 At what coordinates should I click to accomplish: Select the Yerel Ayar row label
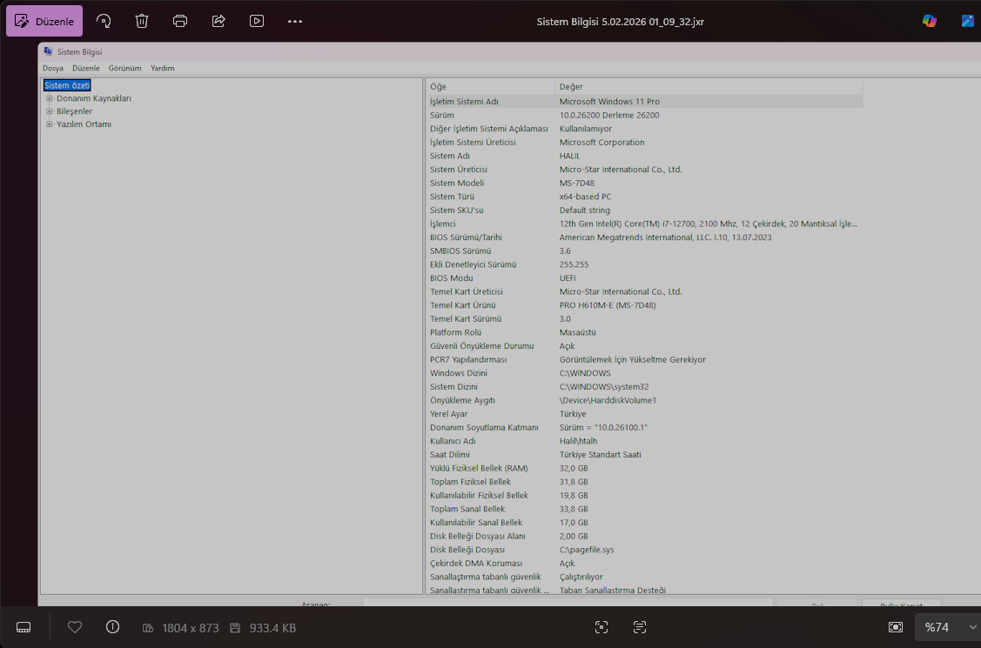pos(448,414)
